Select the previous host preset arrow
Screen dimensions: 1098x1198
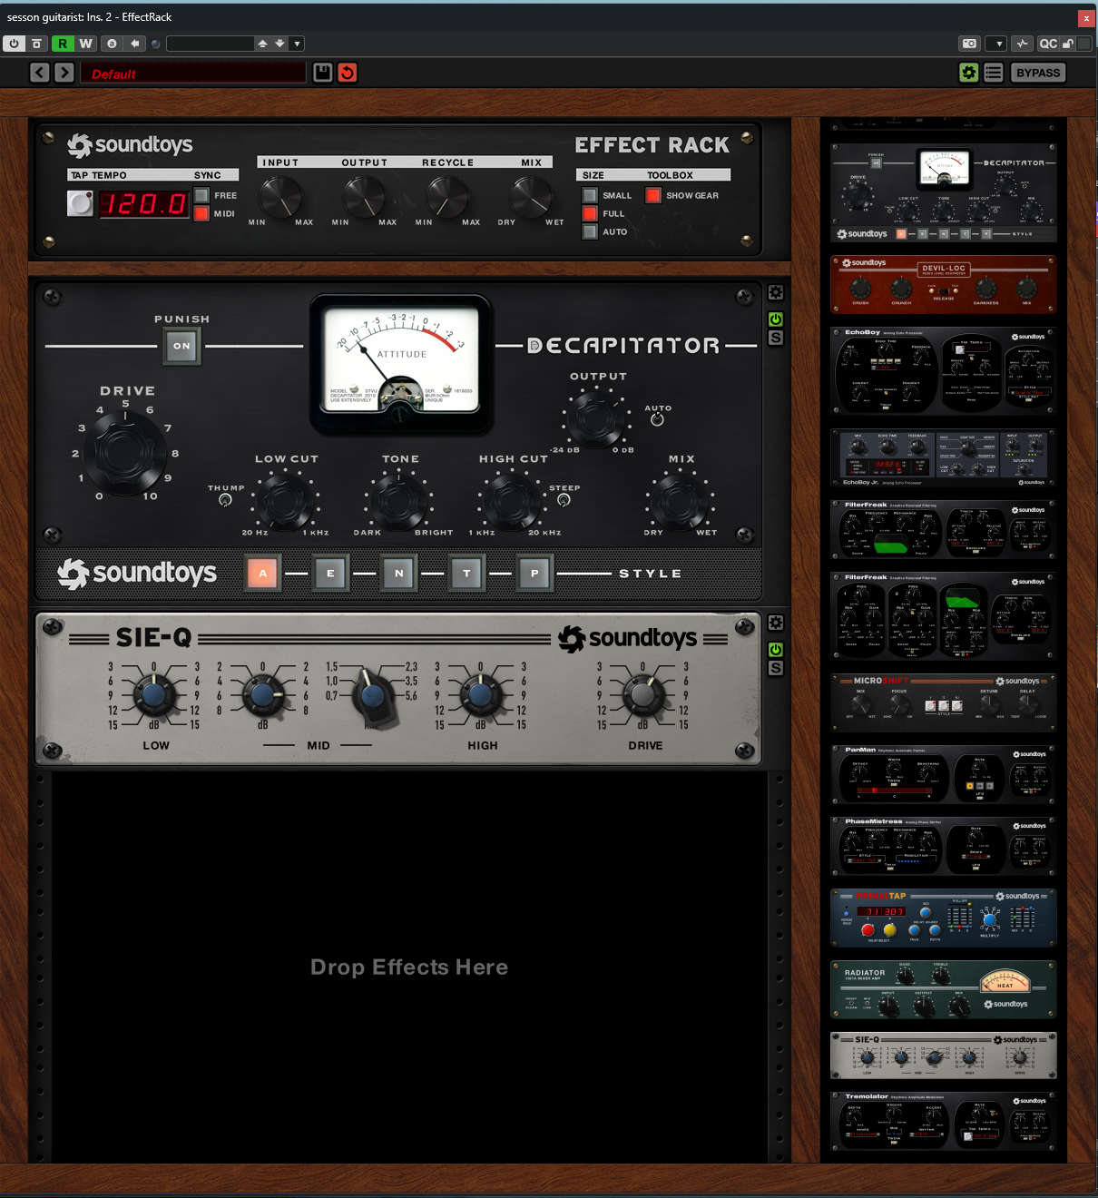pos(262,44)
